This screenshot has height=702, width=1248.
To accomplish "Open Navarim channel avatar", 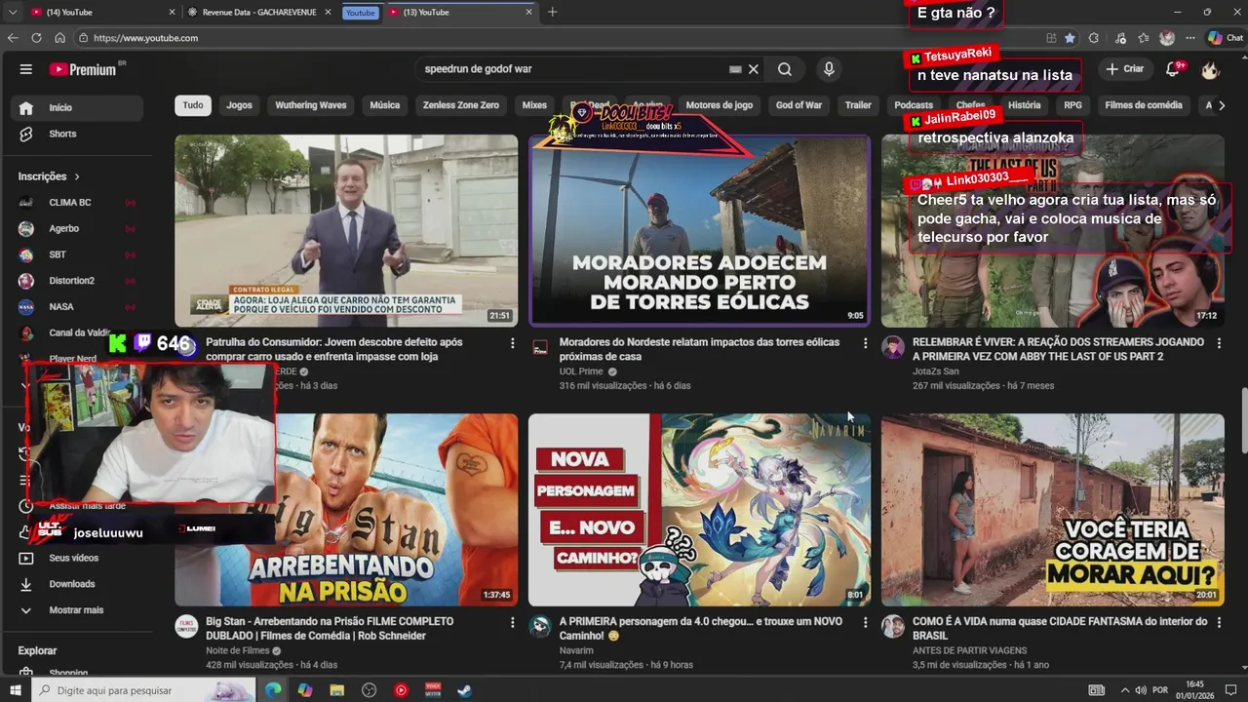I will [x=540, y=626].
